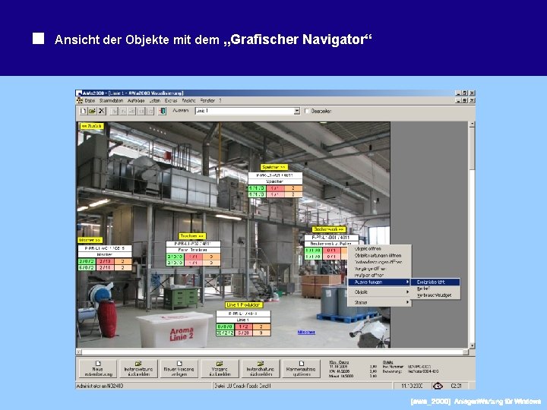Click the yellow Mischer >> label
Viewport: 547px width, 410px height.
tap(90, 240)
